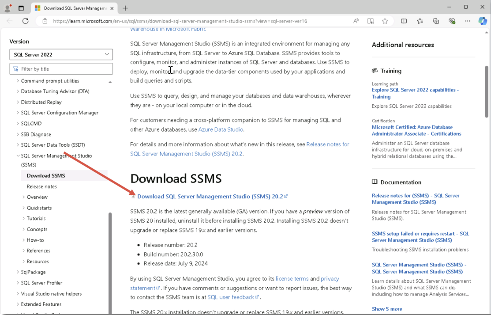The width and height of the screenshot is (491, 315).
Task: Click the download icon before SSMS link
Action: (133, 197)
